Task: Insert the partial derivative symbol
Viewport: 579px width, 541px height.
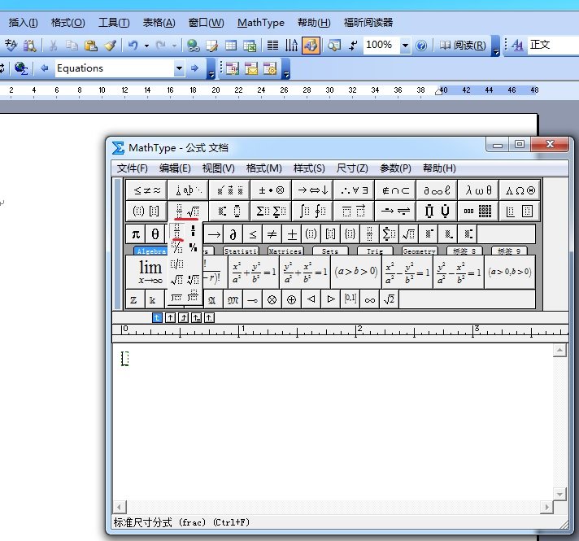Action: click(233, 234)
